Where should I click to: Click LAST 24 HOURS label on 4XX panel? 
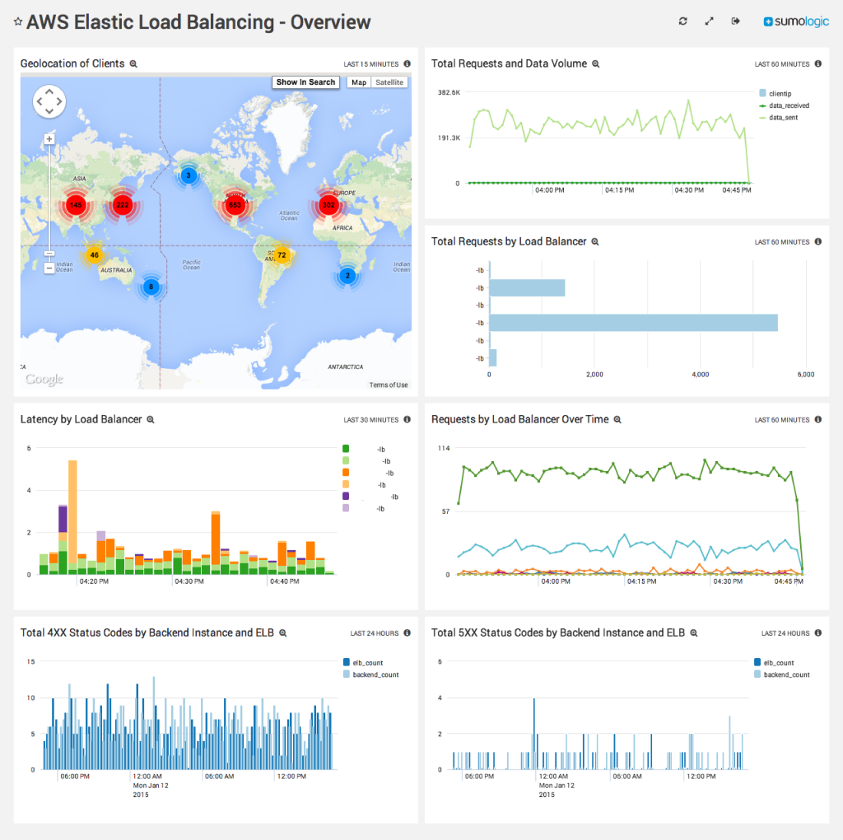click(375, 633)
